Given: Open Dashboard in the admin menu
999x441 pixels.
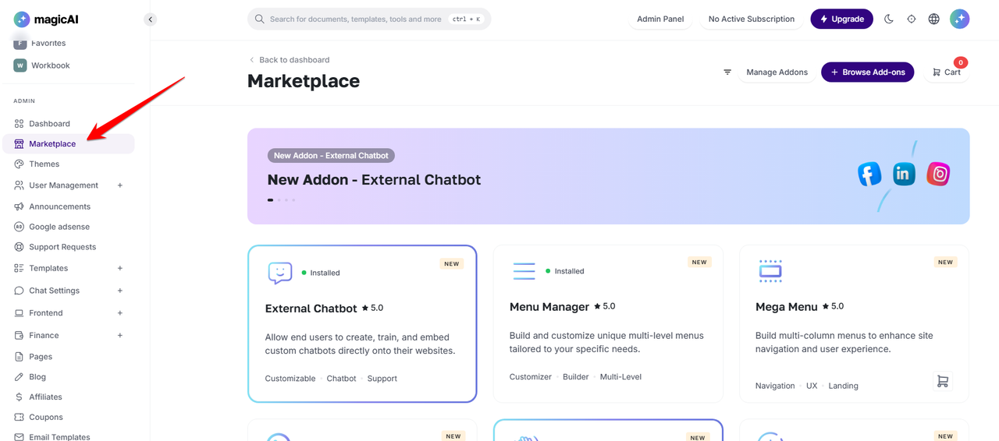Looking at the screenshot, I should click(49, 123).
